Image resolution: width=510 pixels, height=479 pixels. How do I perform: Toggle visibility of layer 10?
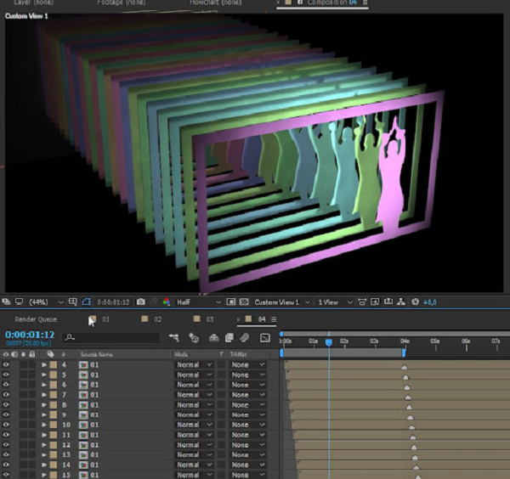(7, 425)
